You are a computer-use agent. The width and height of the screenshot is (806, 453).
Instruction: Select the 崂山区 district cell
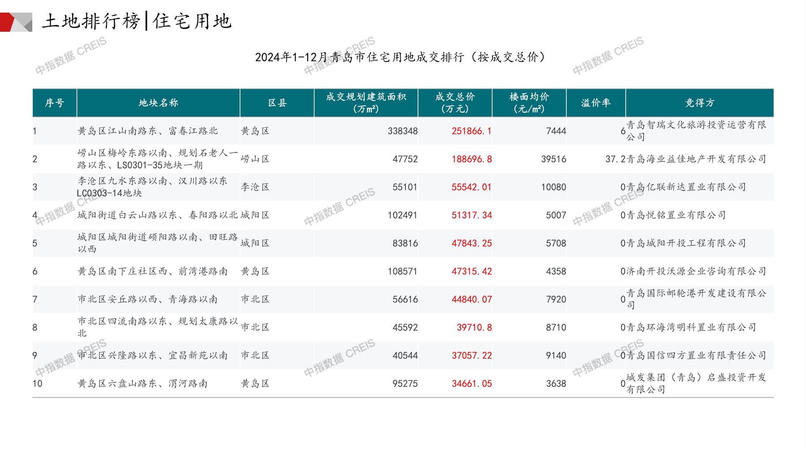[x=255, y=159]
